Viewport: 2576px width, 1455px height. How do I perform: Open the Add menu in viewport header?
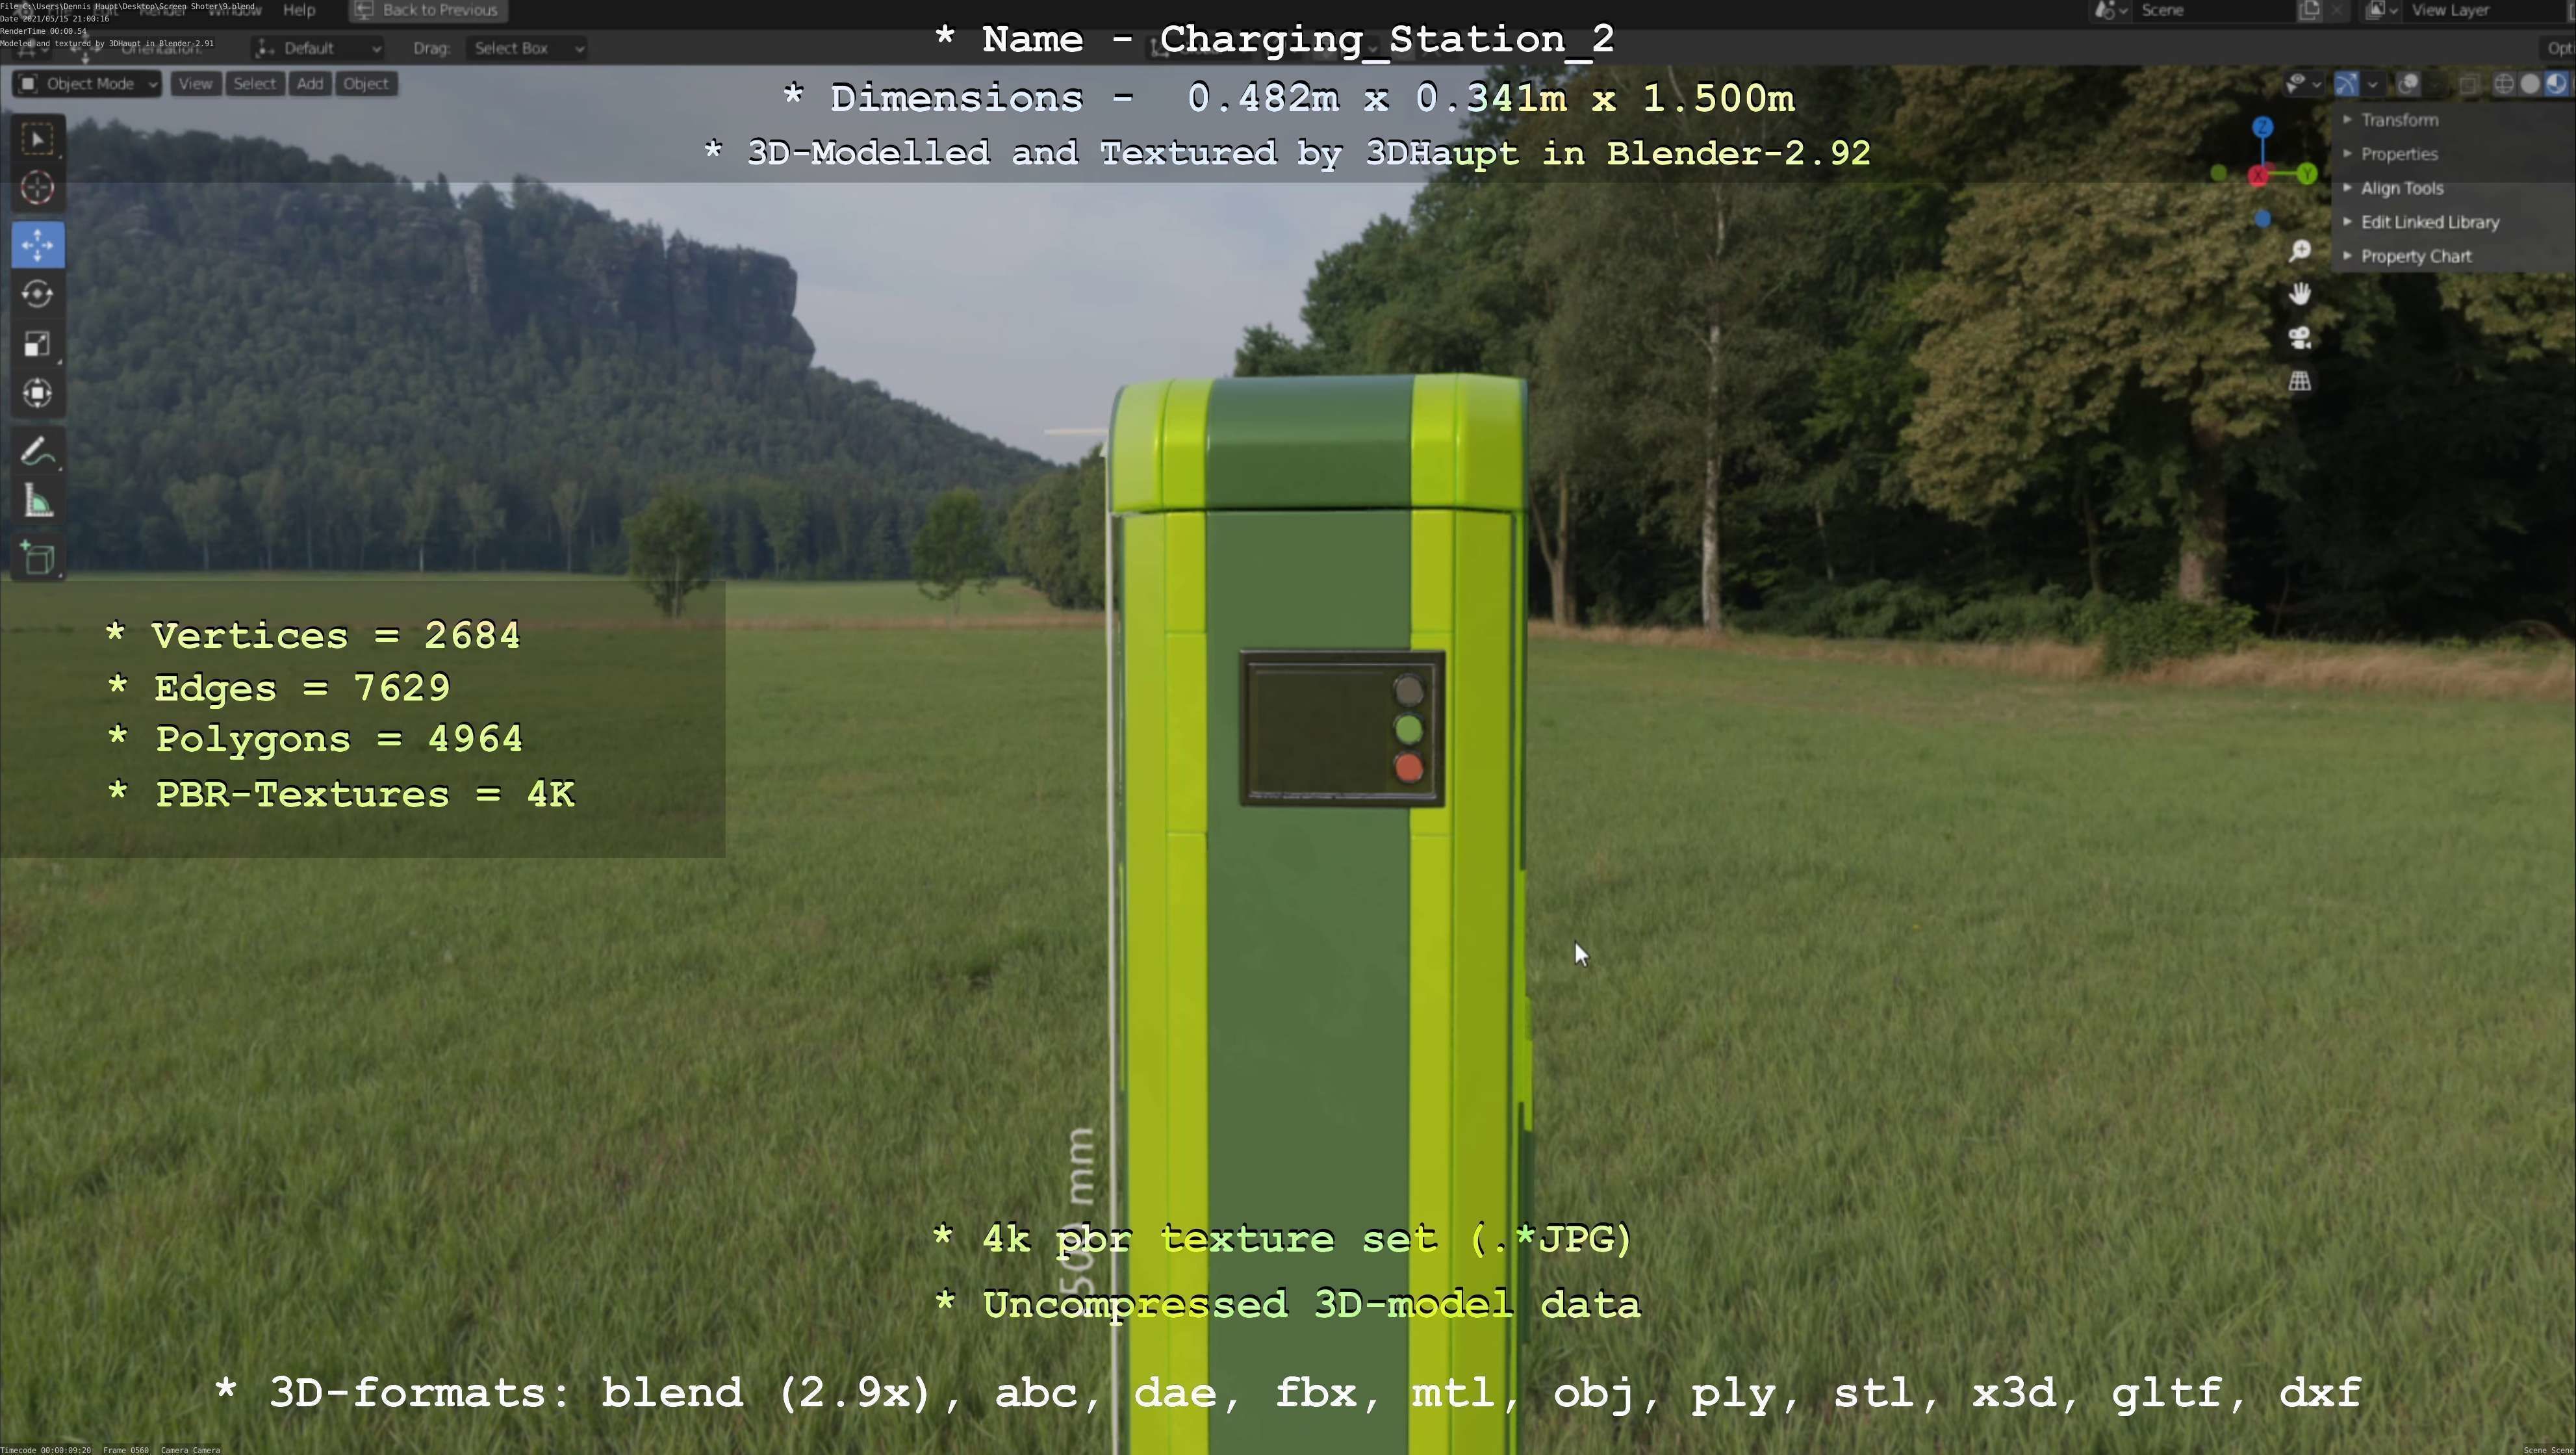pos(310,84)
